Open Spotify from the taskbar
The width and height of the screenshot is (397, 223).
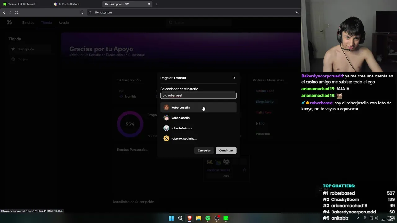tap(208, 218)
